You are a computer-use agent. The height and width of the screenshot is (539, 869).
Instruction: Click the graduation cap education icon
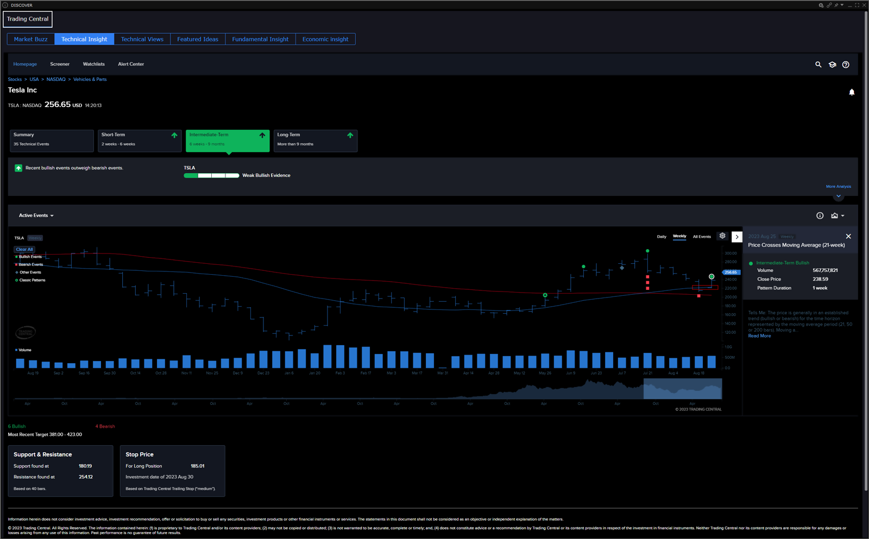tap(832, 64)
